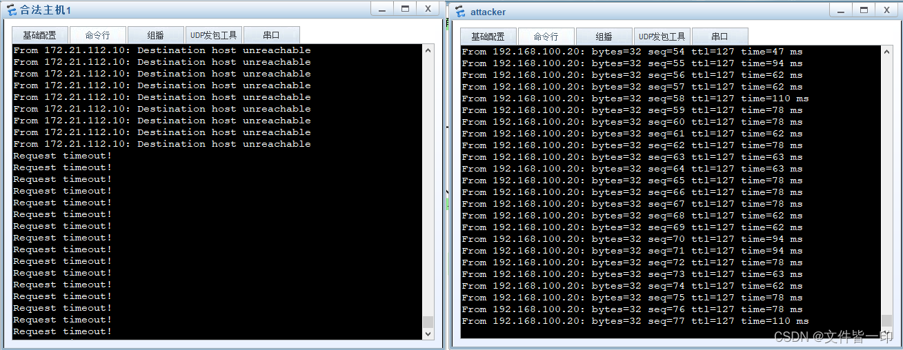Select 命令行 tab in attacker window
The height and width of the screenshot is (350, 903).
point(546,37)
